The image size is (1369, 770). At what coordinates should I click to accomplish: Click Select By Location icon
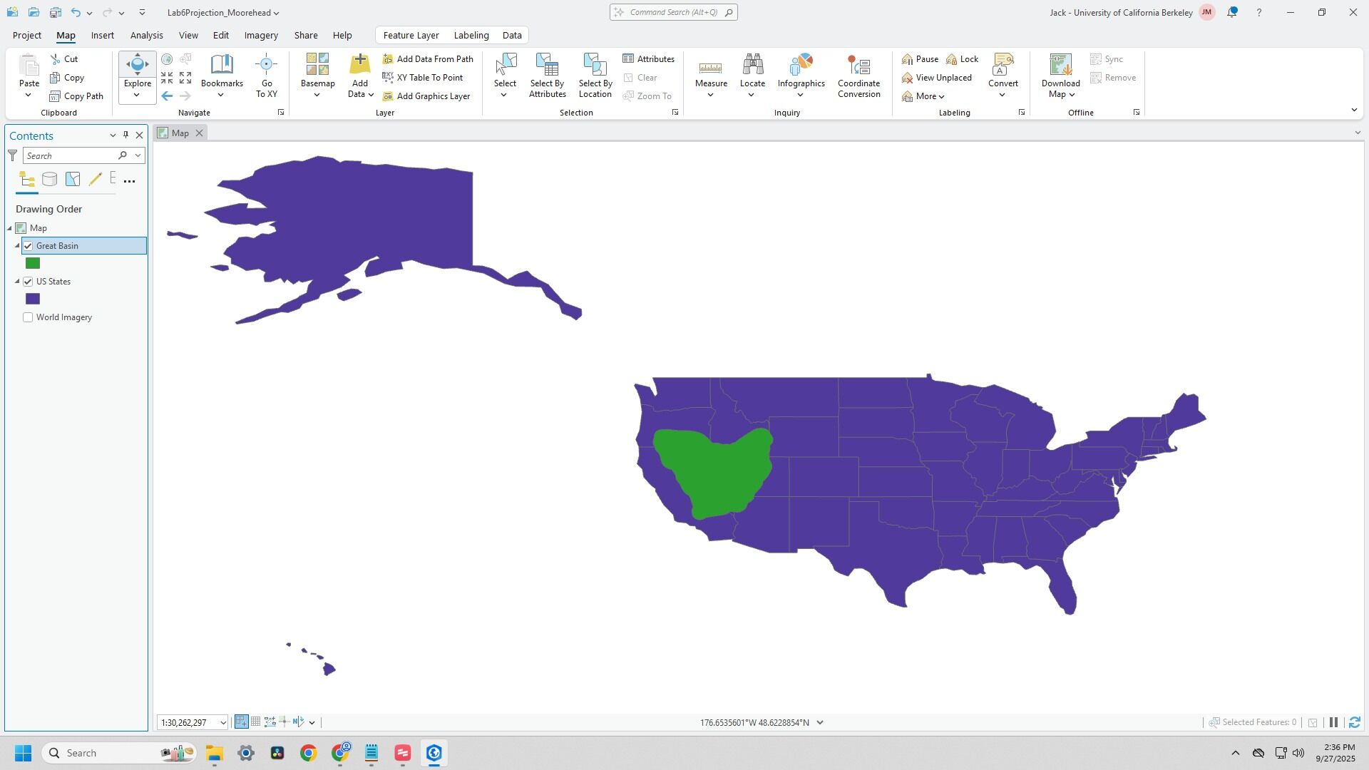tap(595, 66)
